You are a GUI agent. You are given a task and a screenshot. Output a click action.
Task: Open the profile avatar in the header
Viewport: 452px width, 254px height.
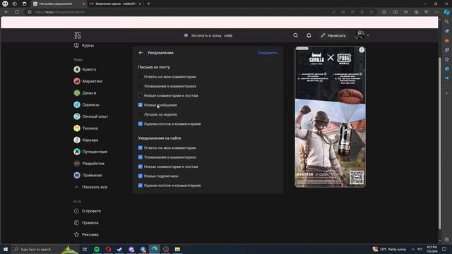click(x=359, y=35)
